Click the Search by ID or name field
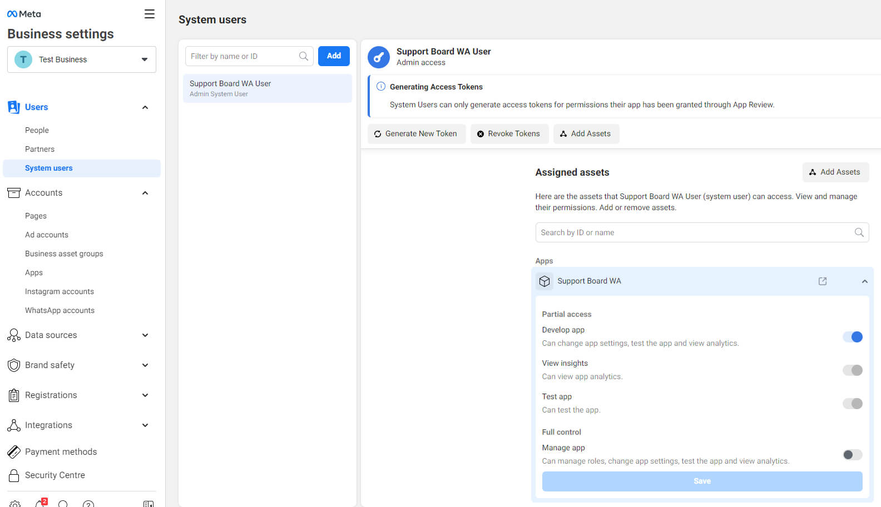The height and width of the screenshot is (507, 881). coord(695,232)
